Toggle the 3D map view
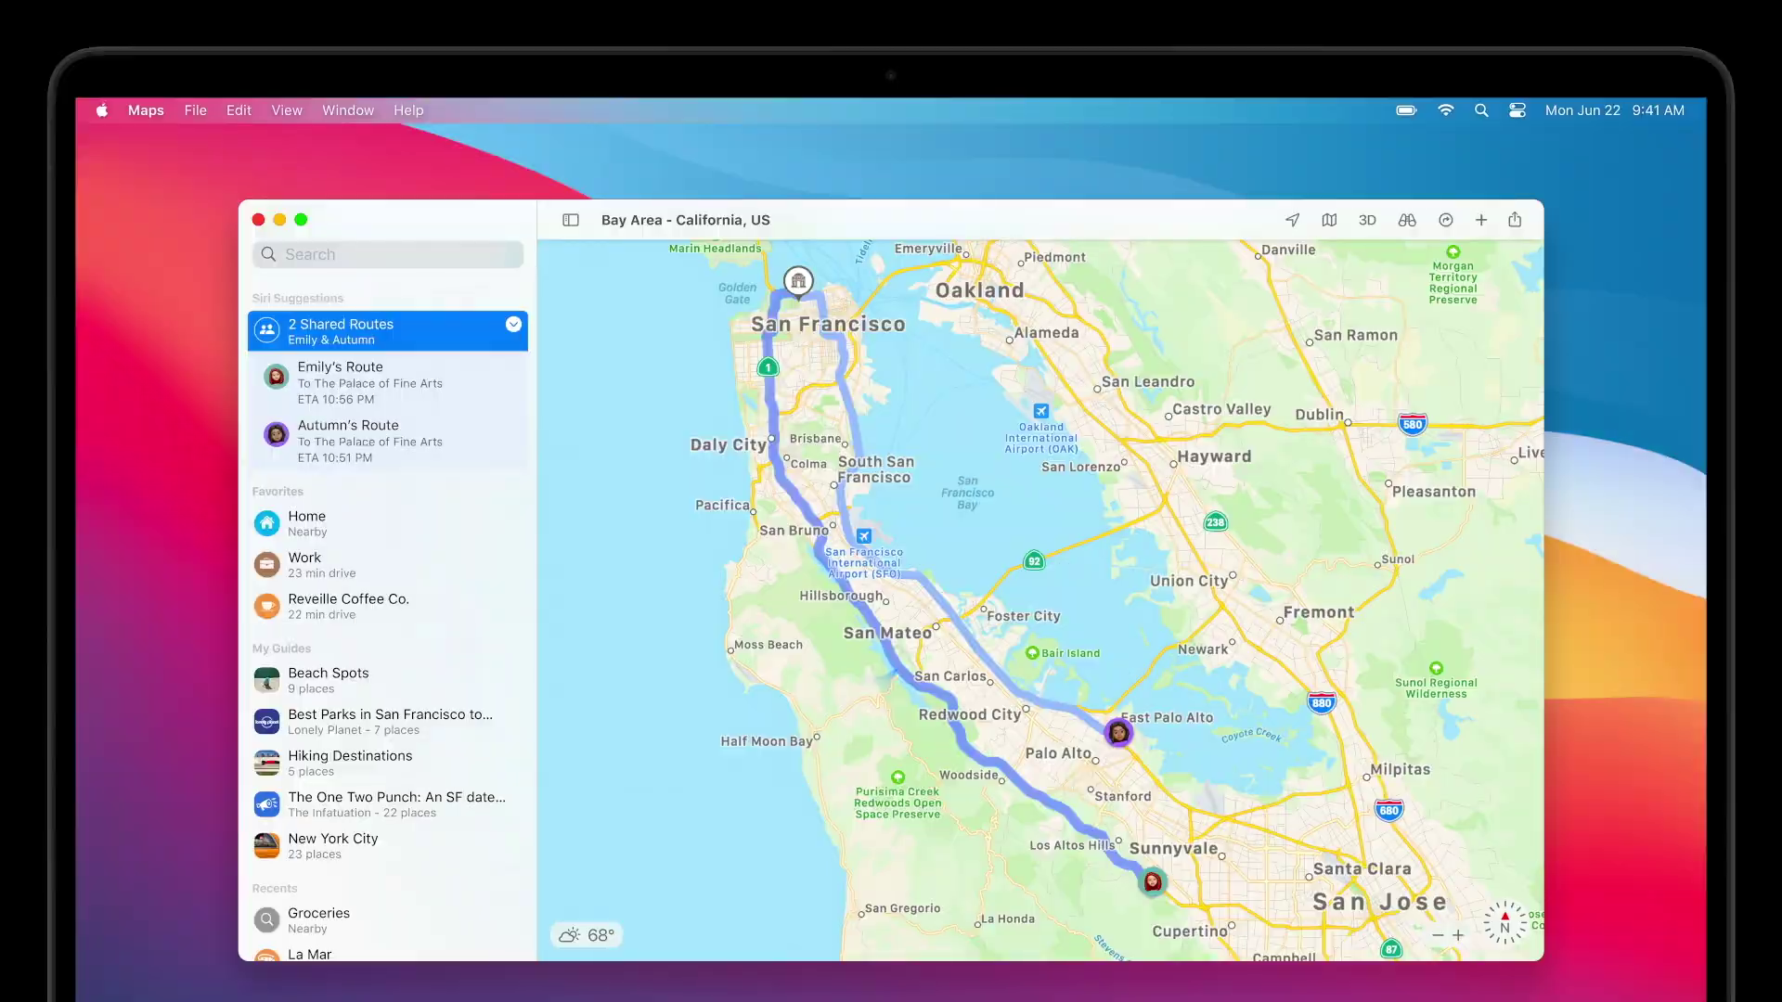Screen dimensions: 1782x1002 (x=1367, y=220)
